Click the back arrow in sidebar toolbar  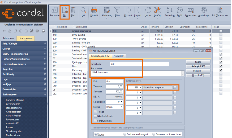click(x=4, y=31)
